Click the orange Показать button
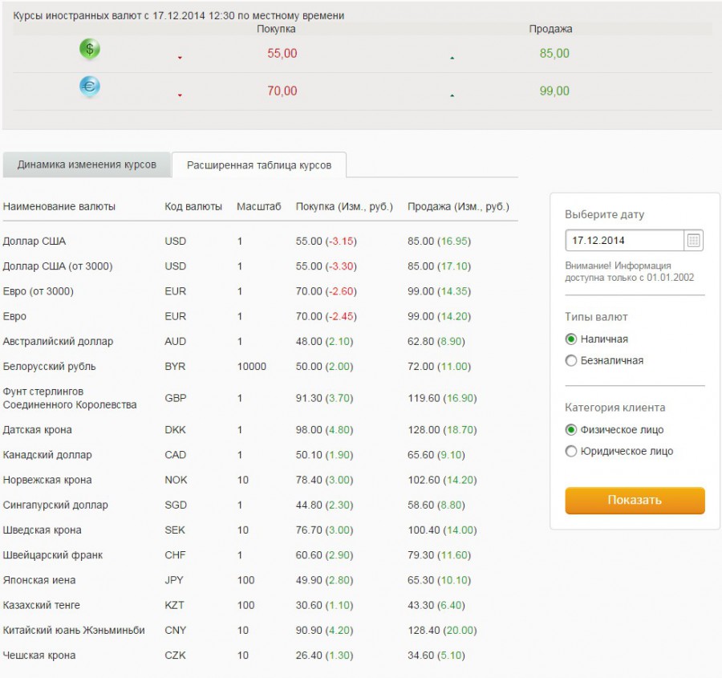Screen dimensions: 722x678 [x=635, y=500]
